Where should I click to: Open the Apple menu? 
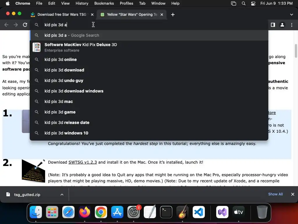8,3
